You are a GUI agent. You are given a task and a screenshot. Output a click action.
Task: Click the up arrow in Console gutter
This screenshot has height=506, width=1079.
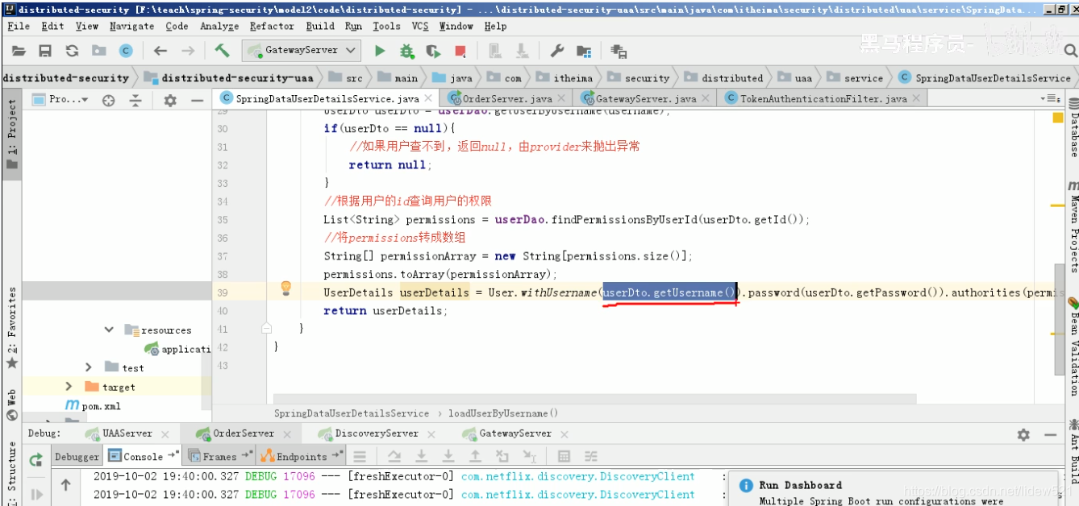(66, 484)
